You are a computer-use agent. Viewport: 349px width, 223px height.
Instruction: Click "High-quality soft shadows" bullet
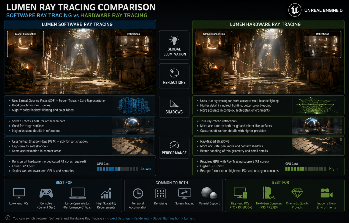pyautogui.click(x=30, y=146)
